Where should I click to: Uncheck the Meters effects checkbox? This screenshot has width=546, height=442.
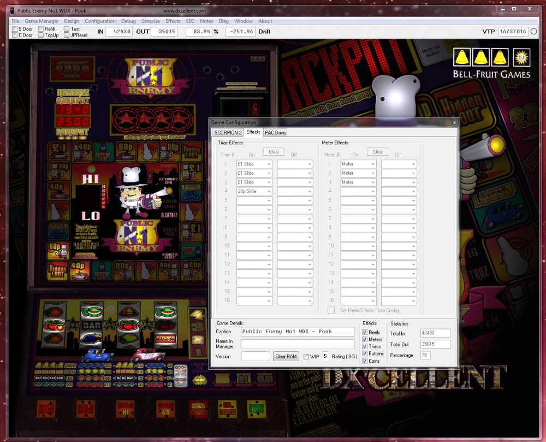click(365, 339)
